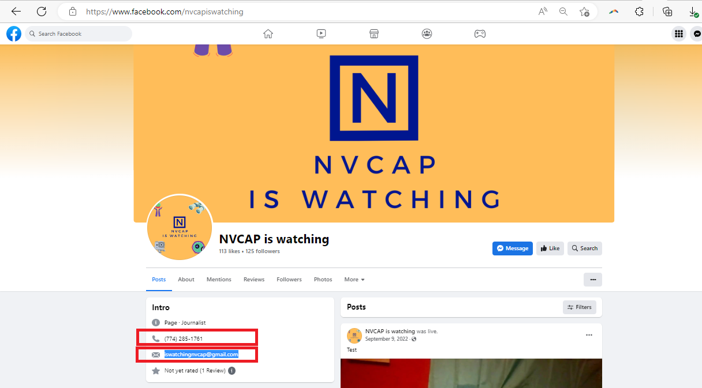Open the Messenger icon in top bar
702x388 pixels.
tap(697, 34)
